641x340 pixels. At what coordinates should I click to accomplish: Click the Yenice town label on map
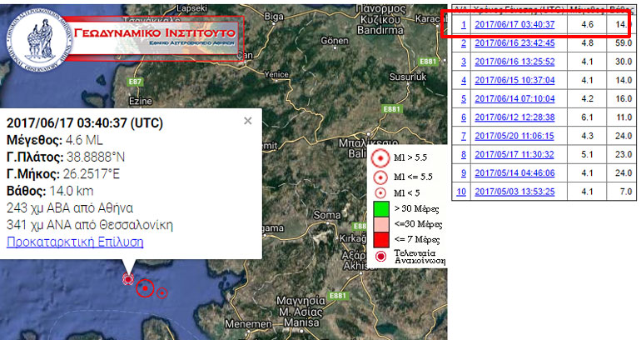276,74
